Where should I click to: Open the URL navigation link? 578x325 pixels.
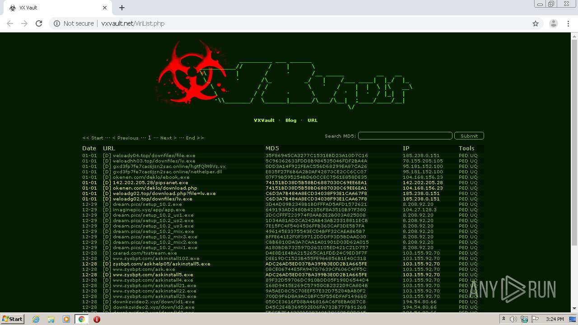pos(312,121)
